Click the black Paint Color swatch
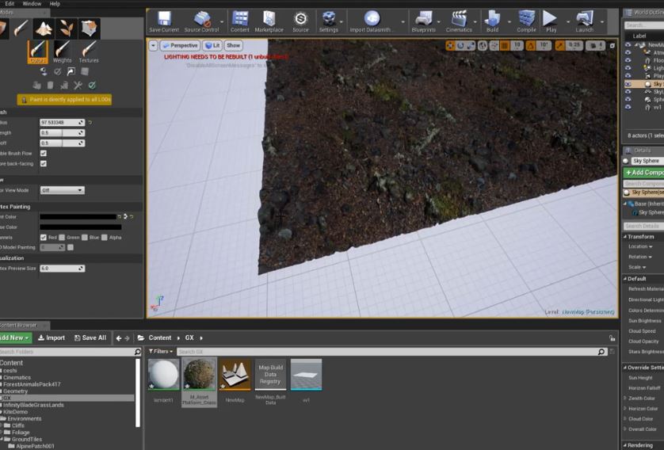This screenshot has height=450, width=664. (x=78, y=216)
